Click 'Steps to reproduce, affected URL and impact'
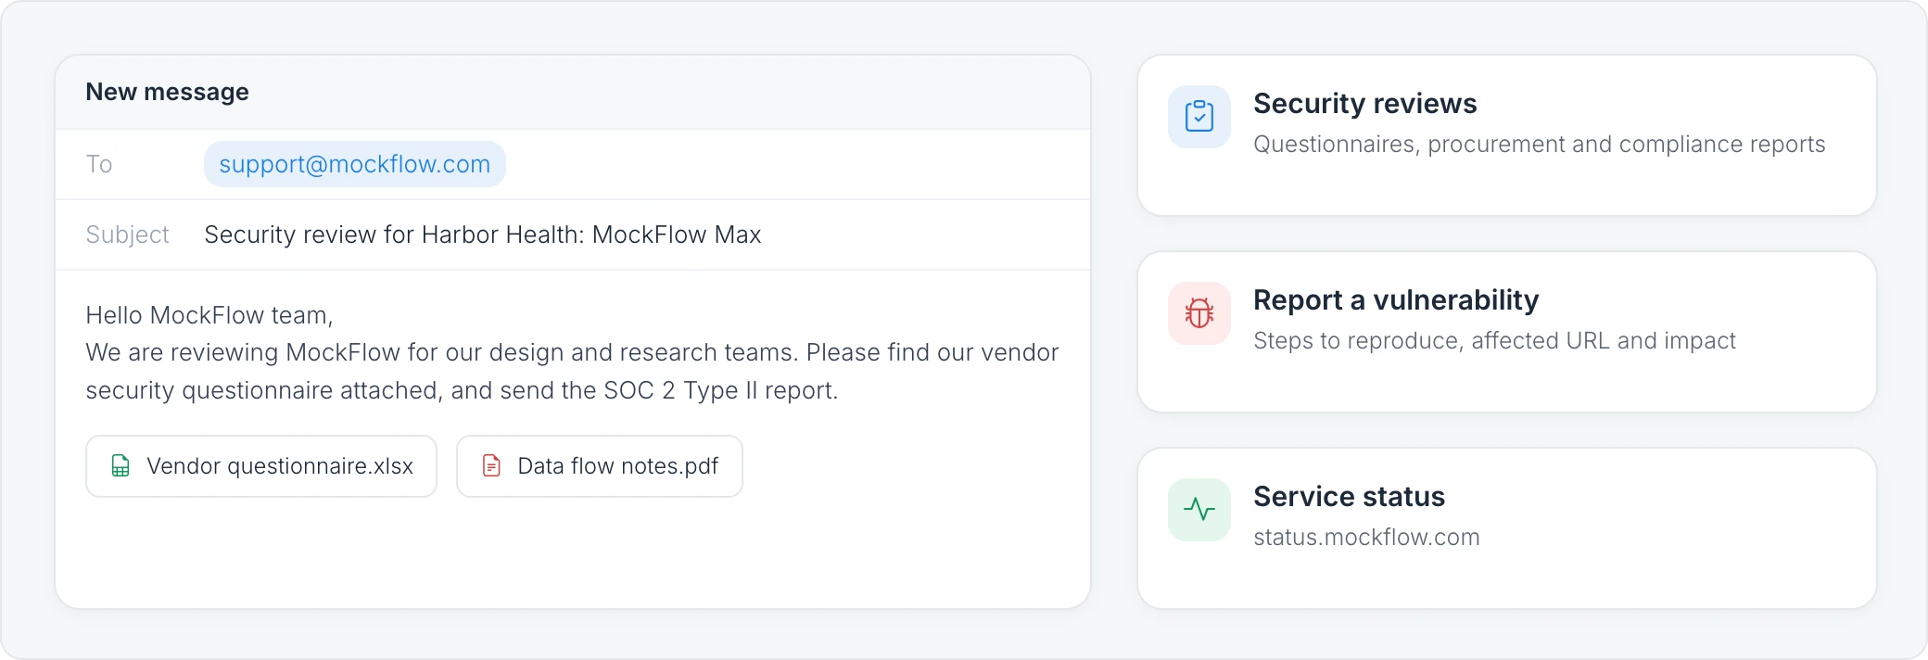 [1494, 341]
